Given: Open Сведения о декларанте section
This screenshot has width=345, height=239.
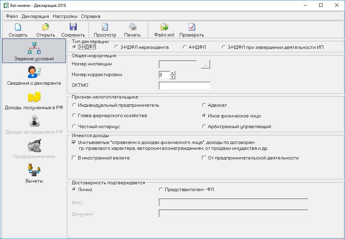Looking at the screenshot, I should pos(34,75).
